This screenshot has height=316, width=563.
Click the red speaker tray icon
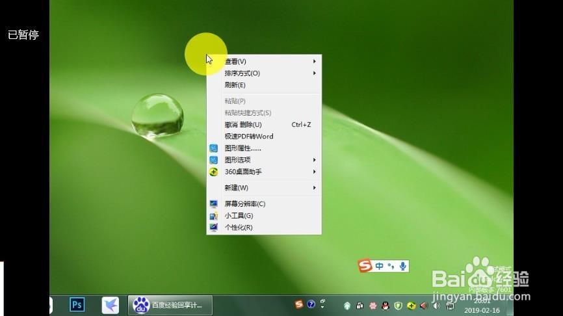pyautogui.click(x=424, y=306)
